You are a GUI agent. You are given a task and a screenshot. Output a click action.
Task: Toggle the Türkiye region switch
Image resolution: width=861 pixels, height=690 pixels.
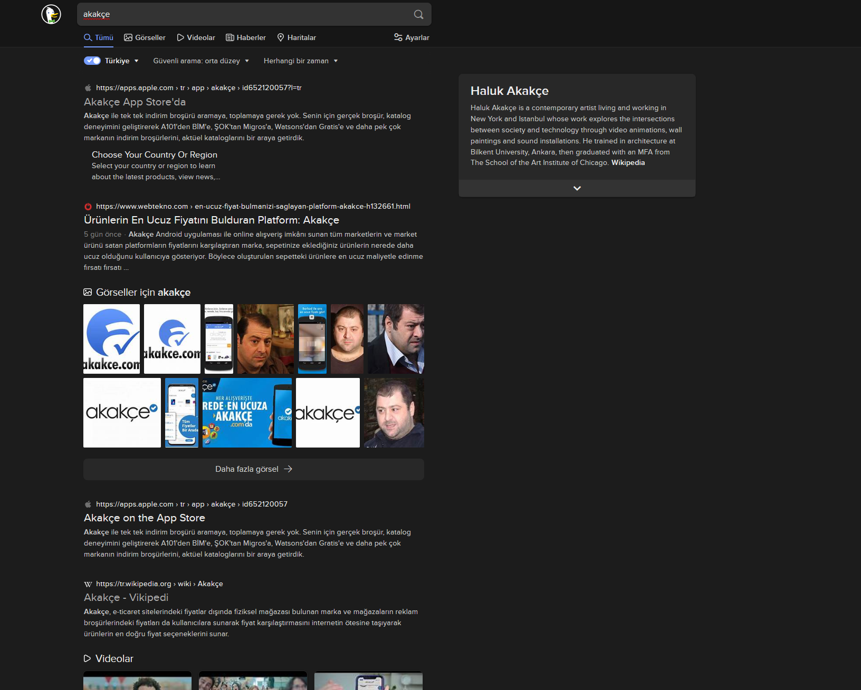(92, 61)
